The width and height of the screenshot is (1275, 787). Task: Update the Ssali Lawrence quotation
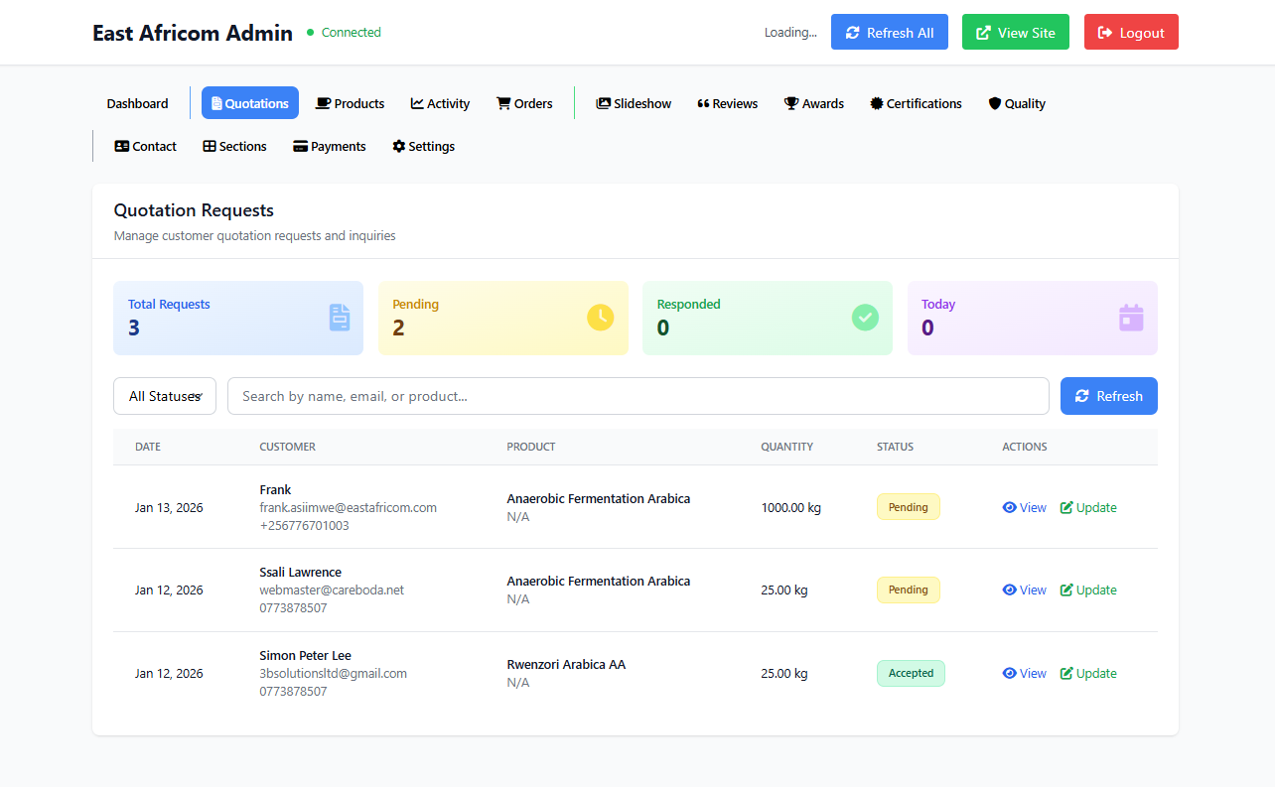(1088, 590)
